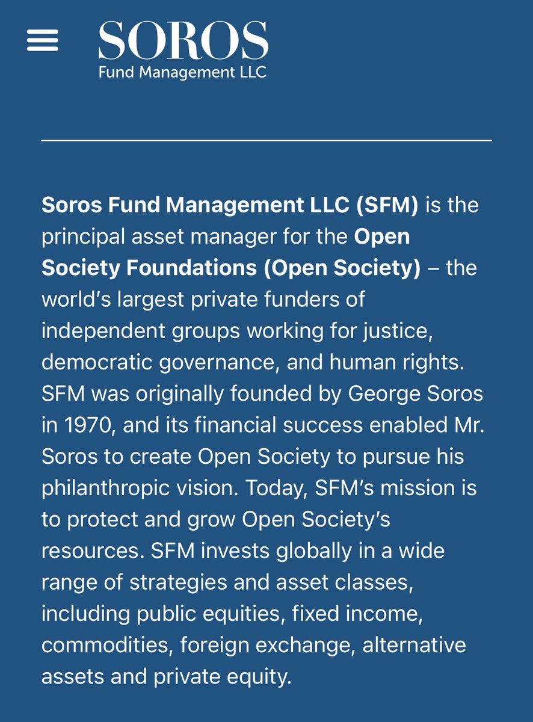The image size is (533, 722).
Task: Click the white horizontal divider line
Action: tap(266, 141)
